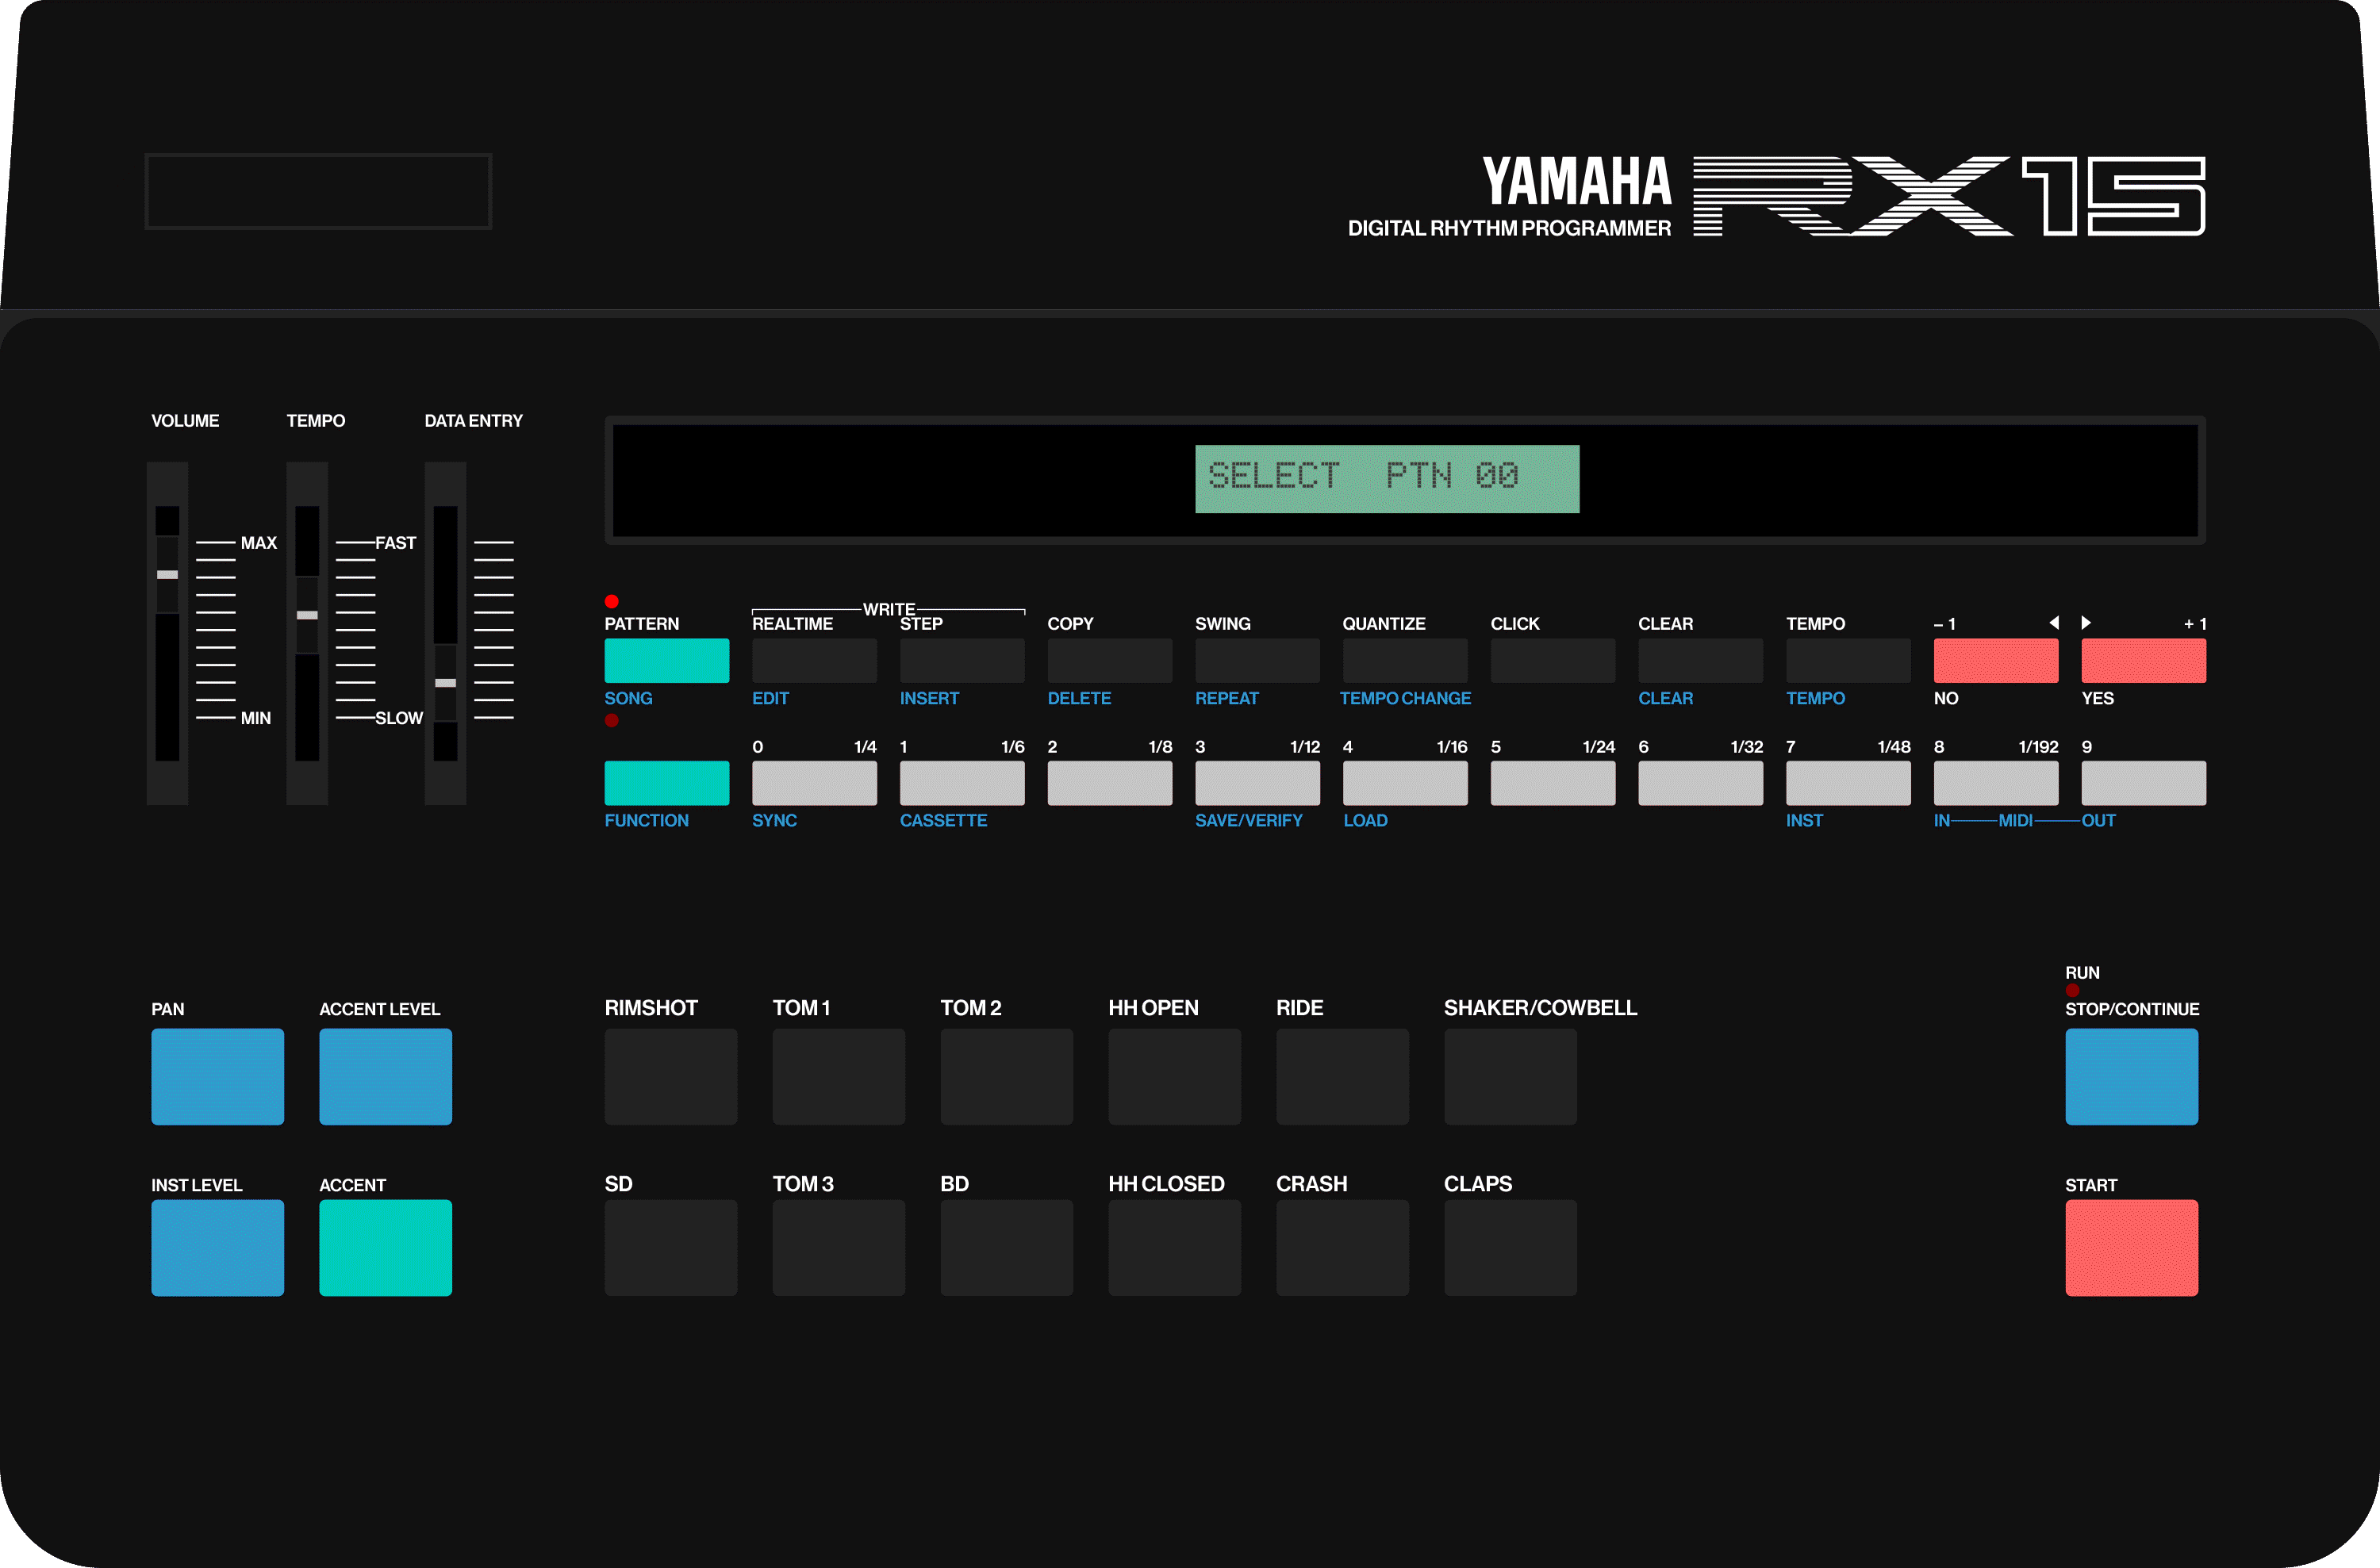Trigger the TOM 2 pad

pyautogui.click(x=1007, y=1077)
